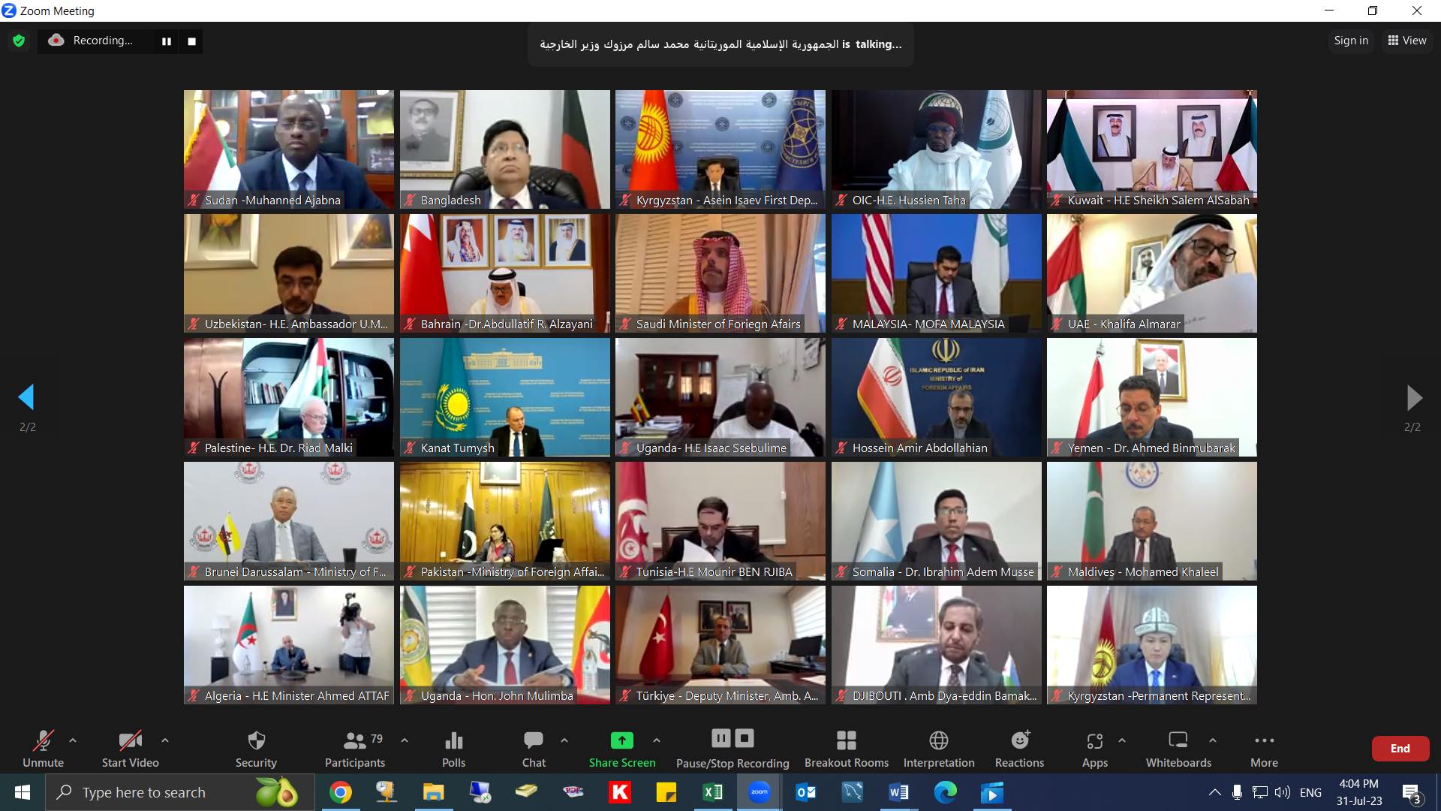Open the Windows Start menu
This screenshot has height=811, width=1441.
tap(22, 792)
